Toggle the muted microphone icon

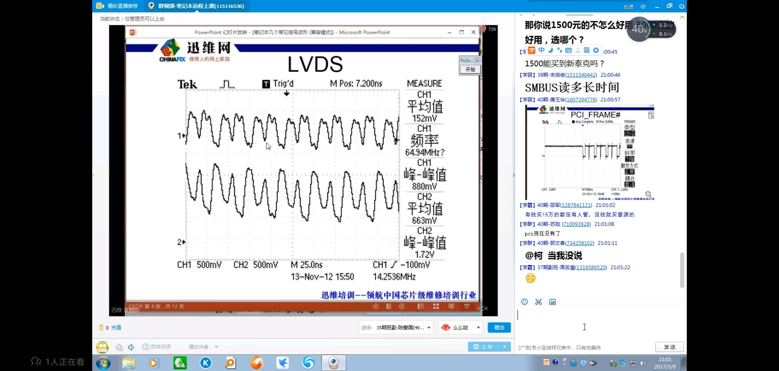[x=119, y=347]
